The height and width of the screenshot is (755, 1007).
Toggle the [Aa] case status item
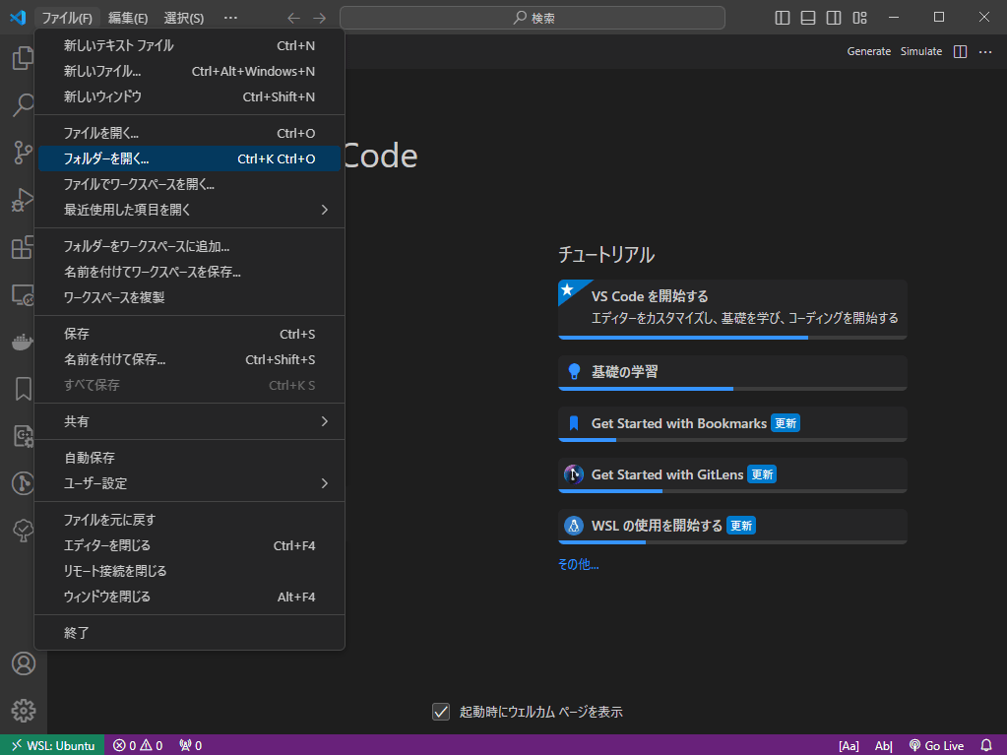849,745
